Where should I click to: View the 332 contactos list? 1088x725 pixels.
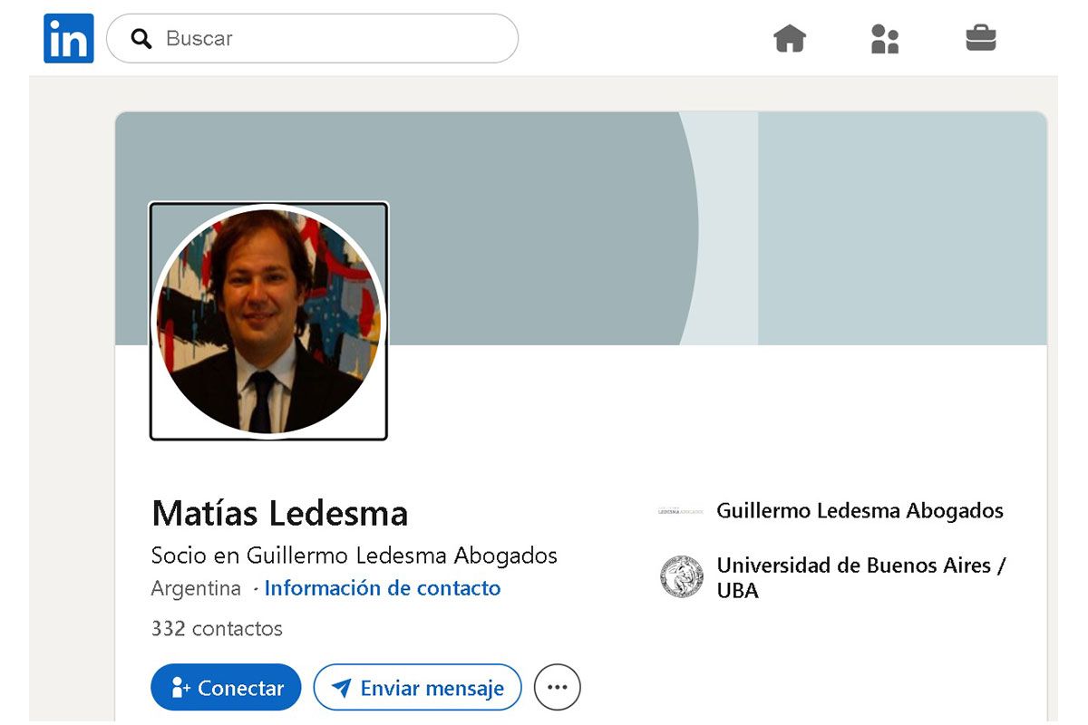click(x=217, y=628)
